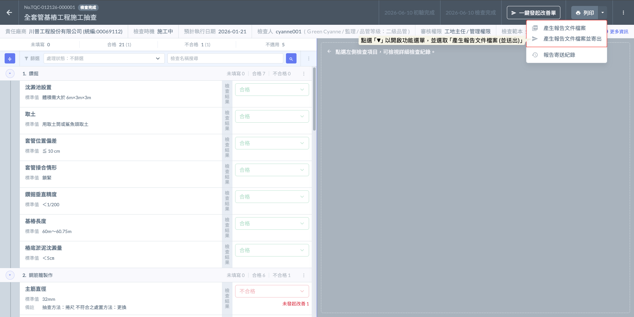Open the 鋼筋籠製作 section's three-dot menu
634x317 pixels.
pos(304,275)
